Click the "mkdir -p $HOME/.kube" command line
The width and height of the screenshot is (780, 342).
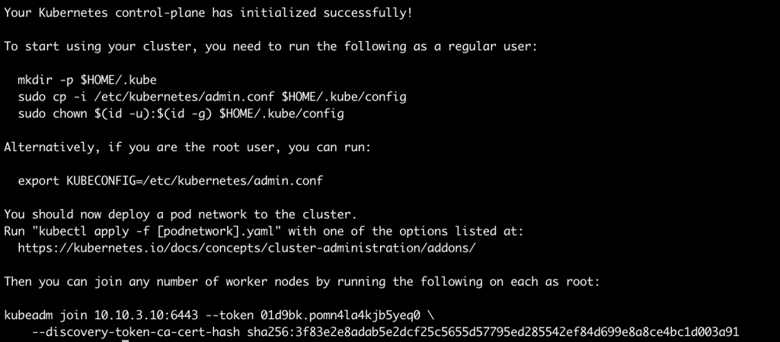pyautogui.click(x=87, y=81)
